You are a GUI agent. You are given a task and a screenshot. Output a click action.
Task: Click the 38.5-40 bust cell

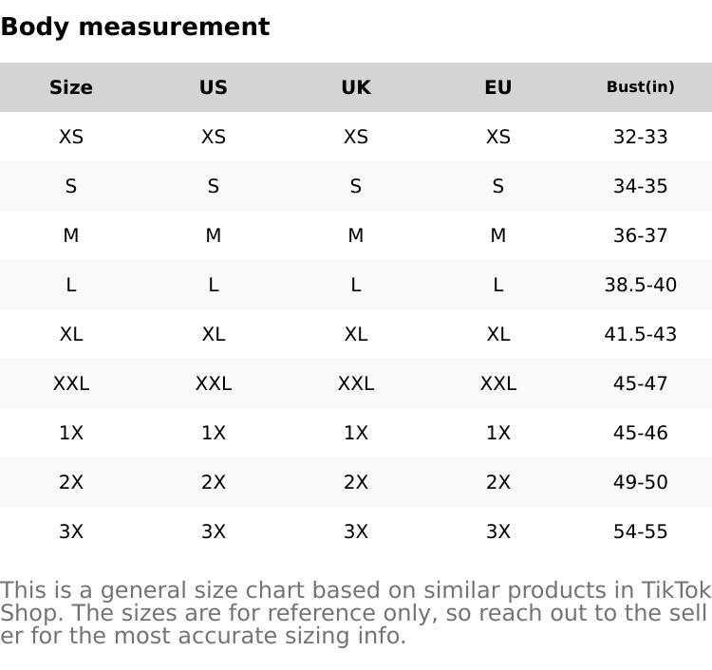tap(641, 285)
